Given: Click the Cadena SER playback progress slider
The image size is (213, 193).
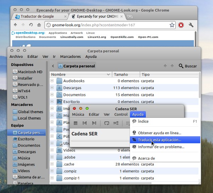Looking at the screenshot, I should coord(99,141).
